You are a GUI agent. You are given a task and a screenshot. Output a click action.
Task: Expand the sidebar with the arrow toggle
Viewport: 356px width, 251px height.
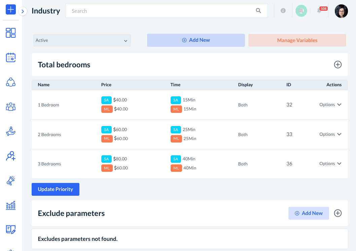[x=23, y=11]
